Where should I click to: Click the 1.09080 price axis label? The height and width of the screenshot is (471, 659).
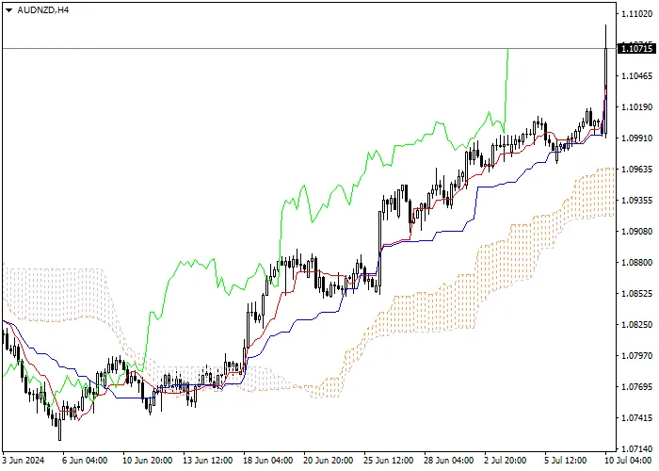[x=636, y=232]
